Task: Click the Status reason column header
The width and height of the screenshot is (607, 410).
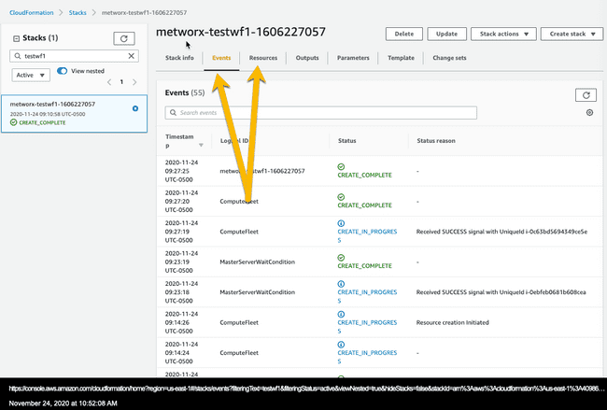Action: pos(436,140)
